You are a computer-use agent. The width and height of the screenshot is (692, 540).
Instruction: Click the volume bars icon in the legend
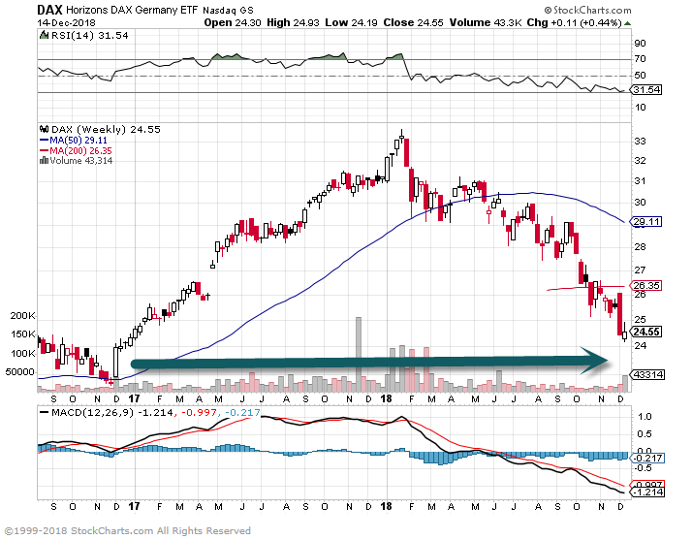44,161
